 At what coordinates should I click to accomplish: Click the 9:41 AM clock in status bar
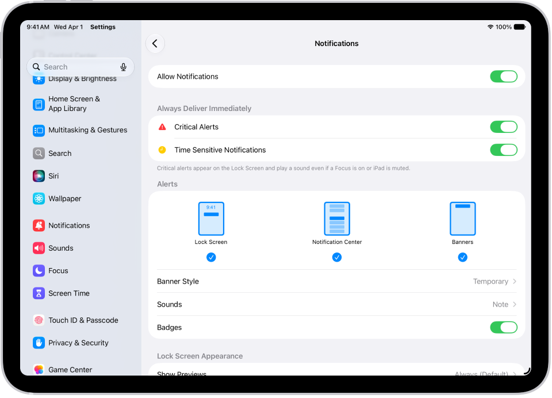(x=38, y=27)
